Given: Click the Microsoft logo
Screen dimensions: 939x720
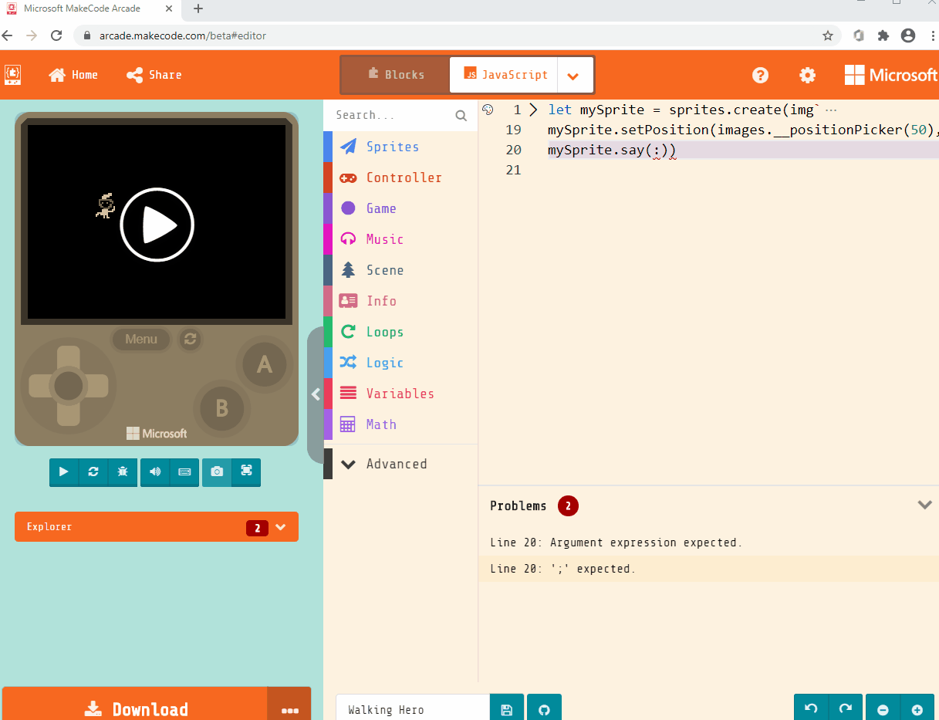Looking at the screenshot, I should coord(891,75).
